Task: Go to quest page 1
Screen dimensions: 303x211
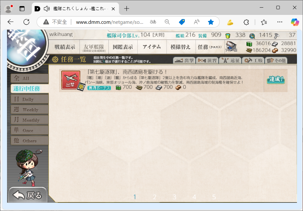Action: click(x=135, y=197)
